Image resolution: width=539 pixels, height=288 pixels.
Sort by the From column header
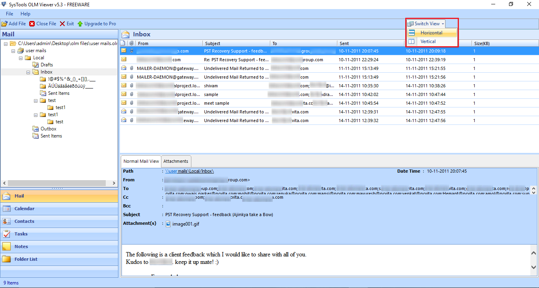click(169, 43)
